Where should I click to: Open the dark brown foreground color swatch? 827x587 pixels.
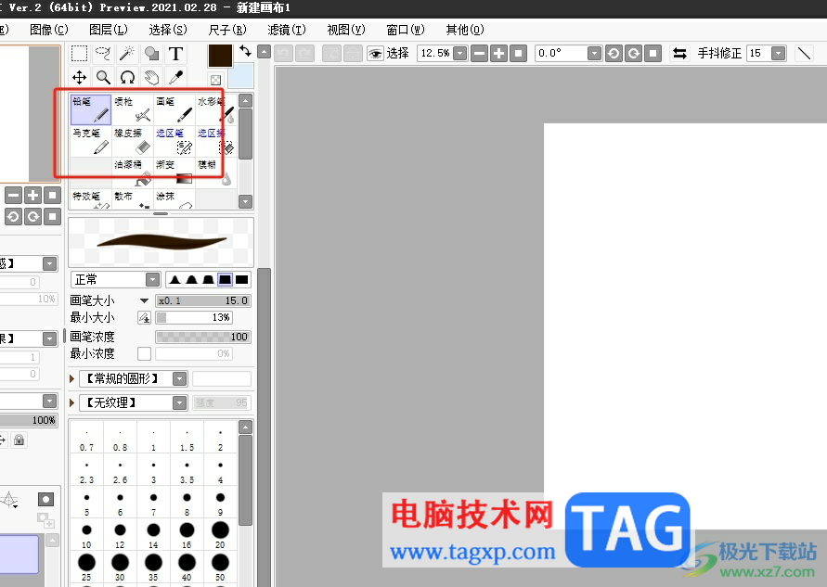(221, 56)
